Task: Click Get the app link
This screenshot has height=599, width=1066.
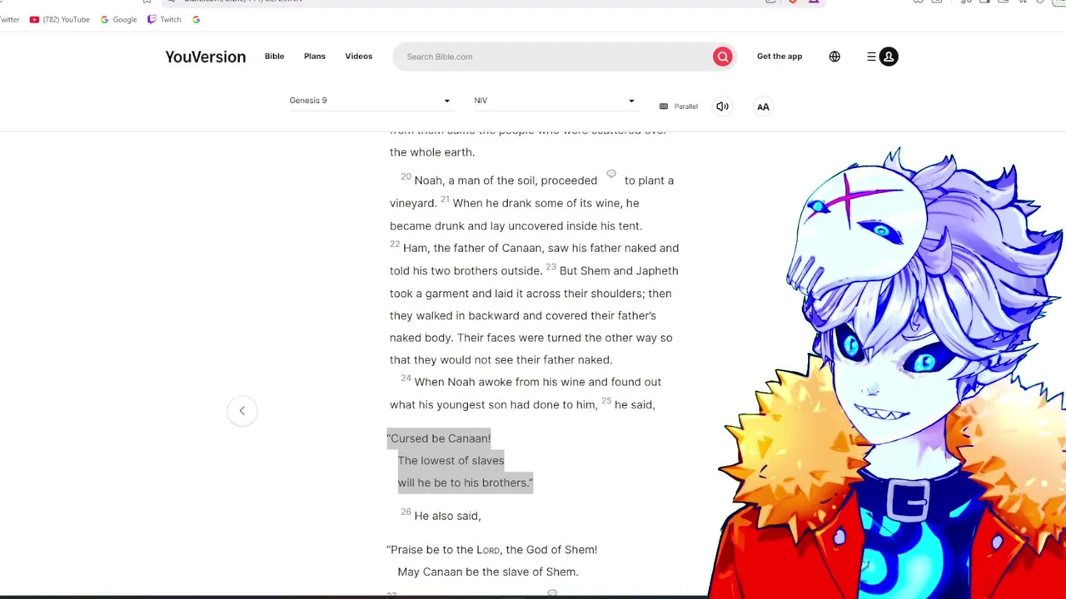Action: tap(780, 56)
